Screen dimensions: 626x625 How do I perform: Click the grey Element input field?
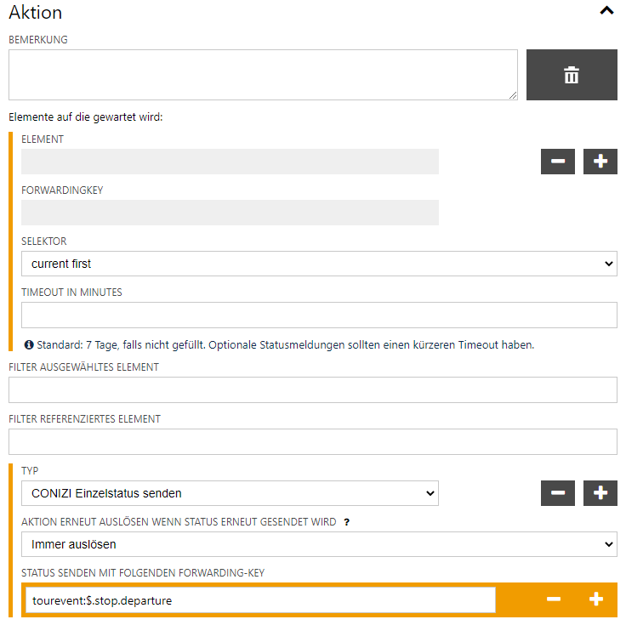[x=230, y=162]
